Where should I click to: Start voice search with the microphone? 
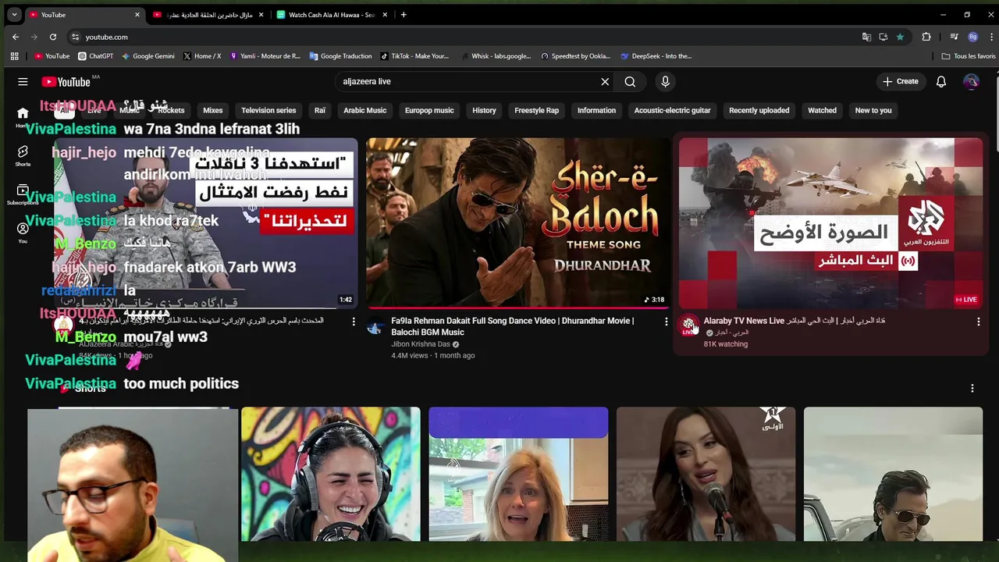click(665, 81)
